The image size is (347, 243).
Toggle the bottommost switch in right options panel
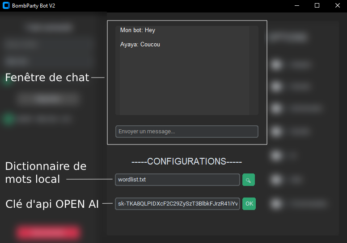pos(277,204)
